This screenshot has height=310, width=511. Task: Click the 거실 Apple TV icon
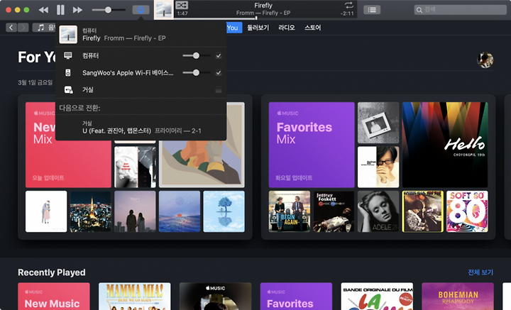pyautogui.click(x=68, y=89)
